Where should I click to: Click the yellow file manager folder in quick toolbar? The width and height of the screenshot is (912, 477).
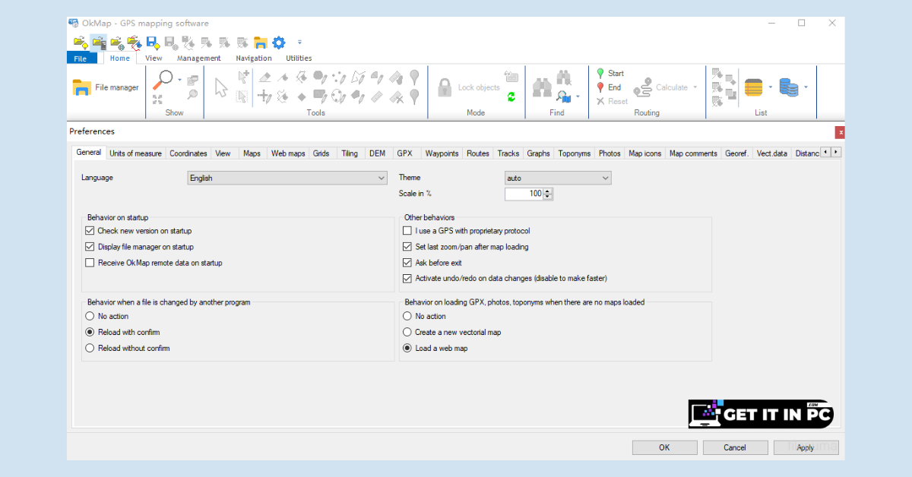[x=261, y=43]
